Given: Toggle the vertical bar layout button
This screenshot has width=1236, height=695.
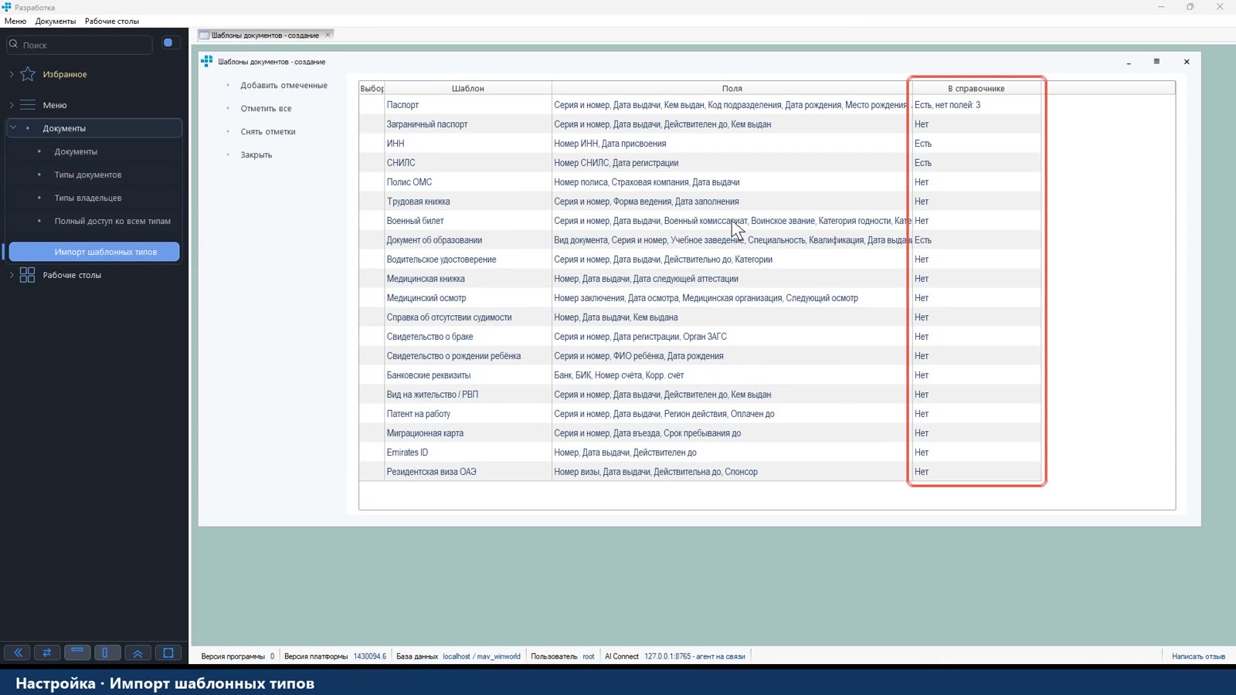Looking at the screenshot, I should [x=107, y=653].
